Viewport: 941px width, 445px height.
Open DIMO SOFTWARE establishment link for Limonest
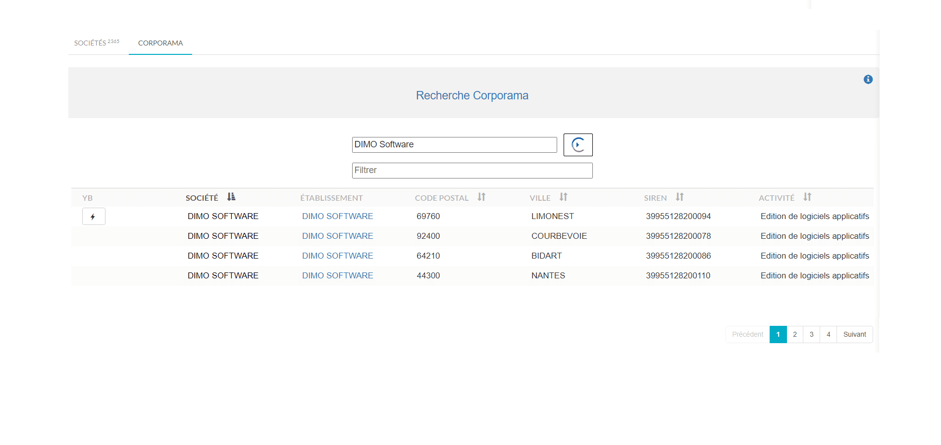pos(337,217)
